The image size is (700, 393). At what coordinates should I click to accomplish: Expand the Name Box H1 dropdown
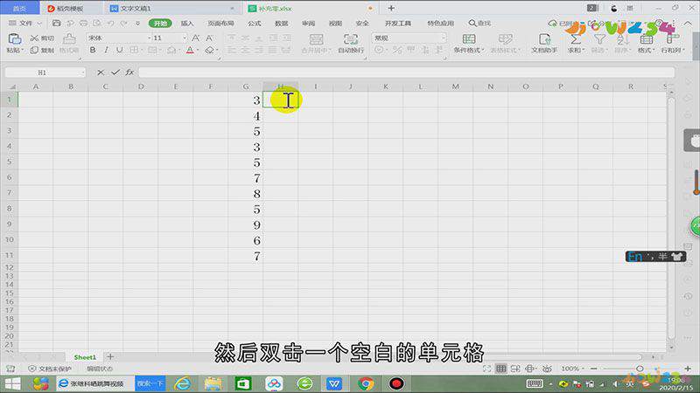pyautogui.click(x=82, y=72)
